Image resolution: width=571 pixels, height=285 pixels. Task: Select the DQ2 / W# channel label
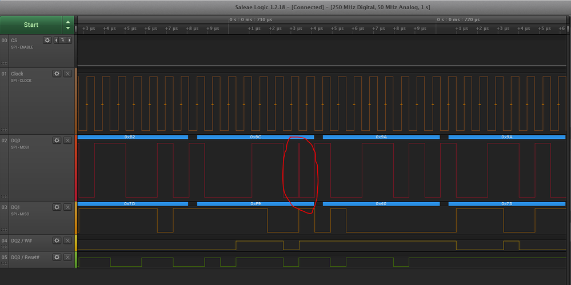pyautogui.click(x=22, y=240)
